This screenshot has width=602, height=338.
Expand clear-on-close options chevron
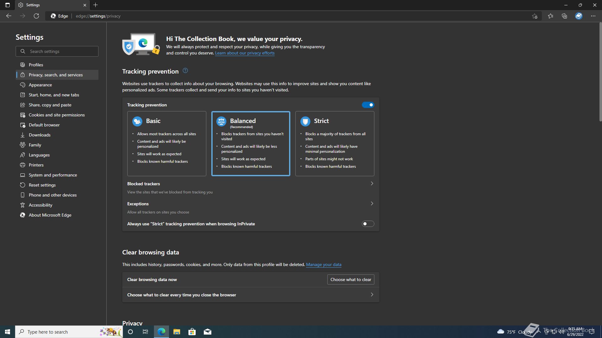coord(372,295)
